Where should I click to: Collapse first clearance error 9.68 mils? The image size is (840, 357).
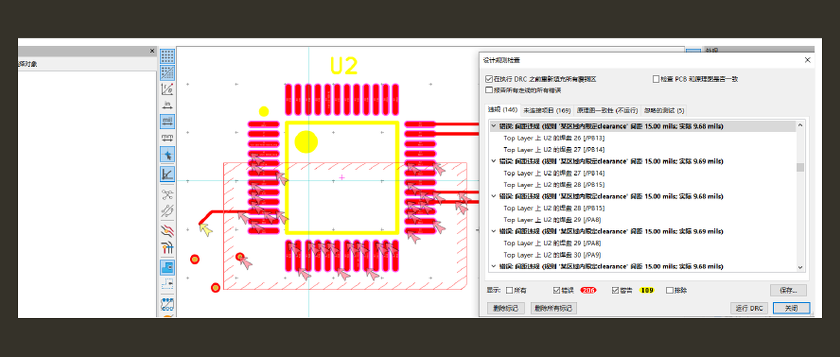pyautogui.click(x=493, y=126)
